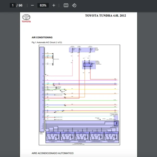The height and width of the screenshot is (157, 157).
Task: Click the fit to page icon
Action: pos(66,5)
